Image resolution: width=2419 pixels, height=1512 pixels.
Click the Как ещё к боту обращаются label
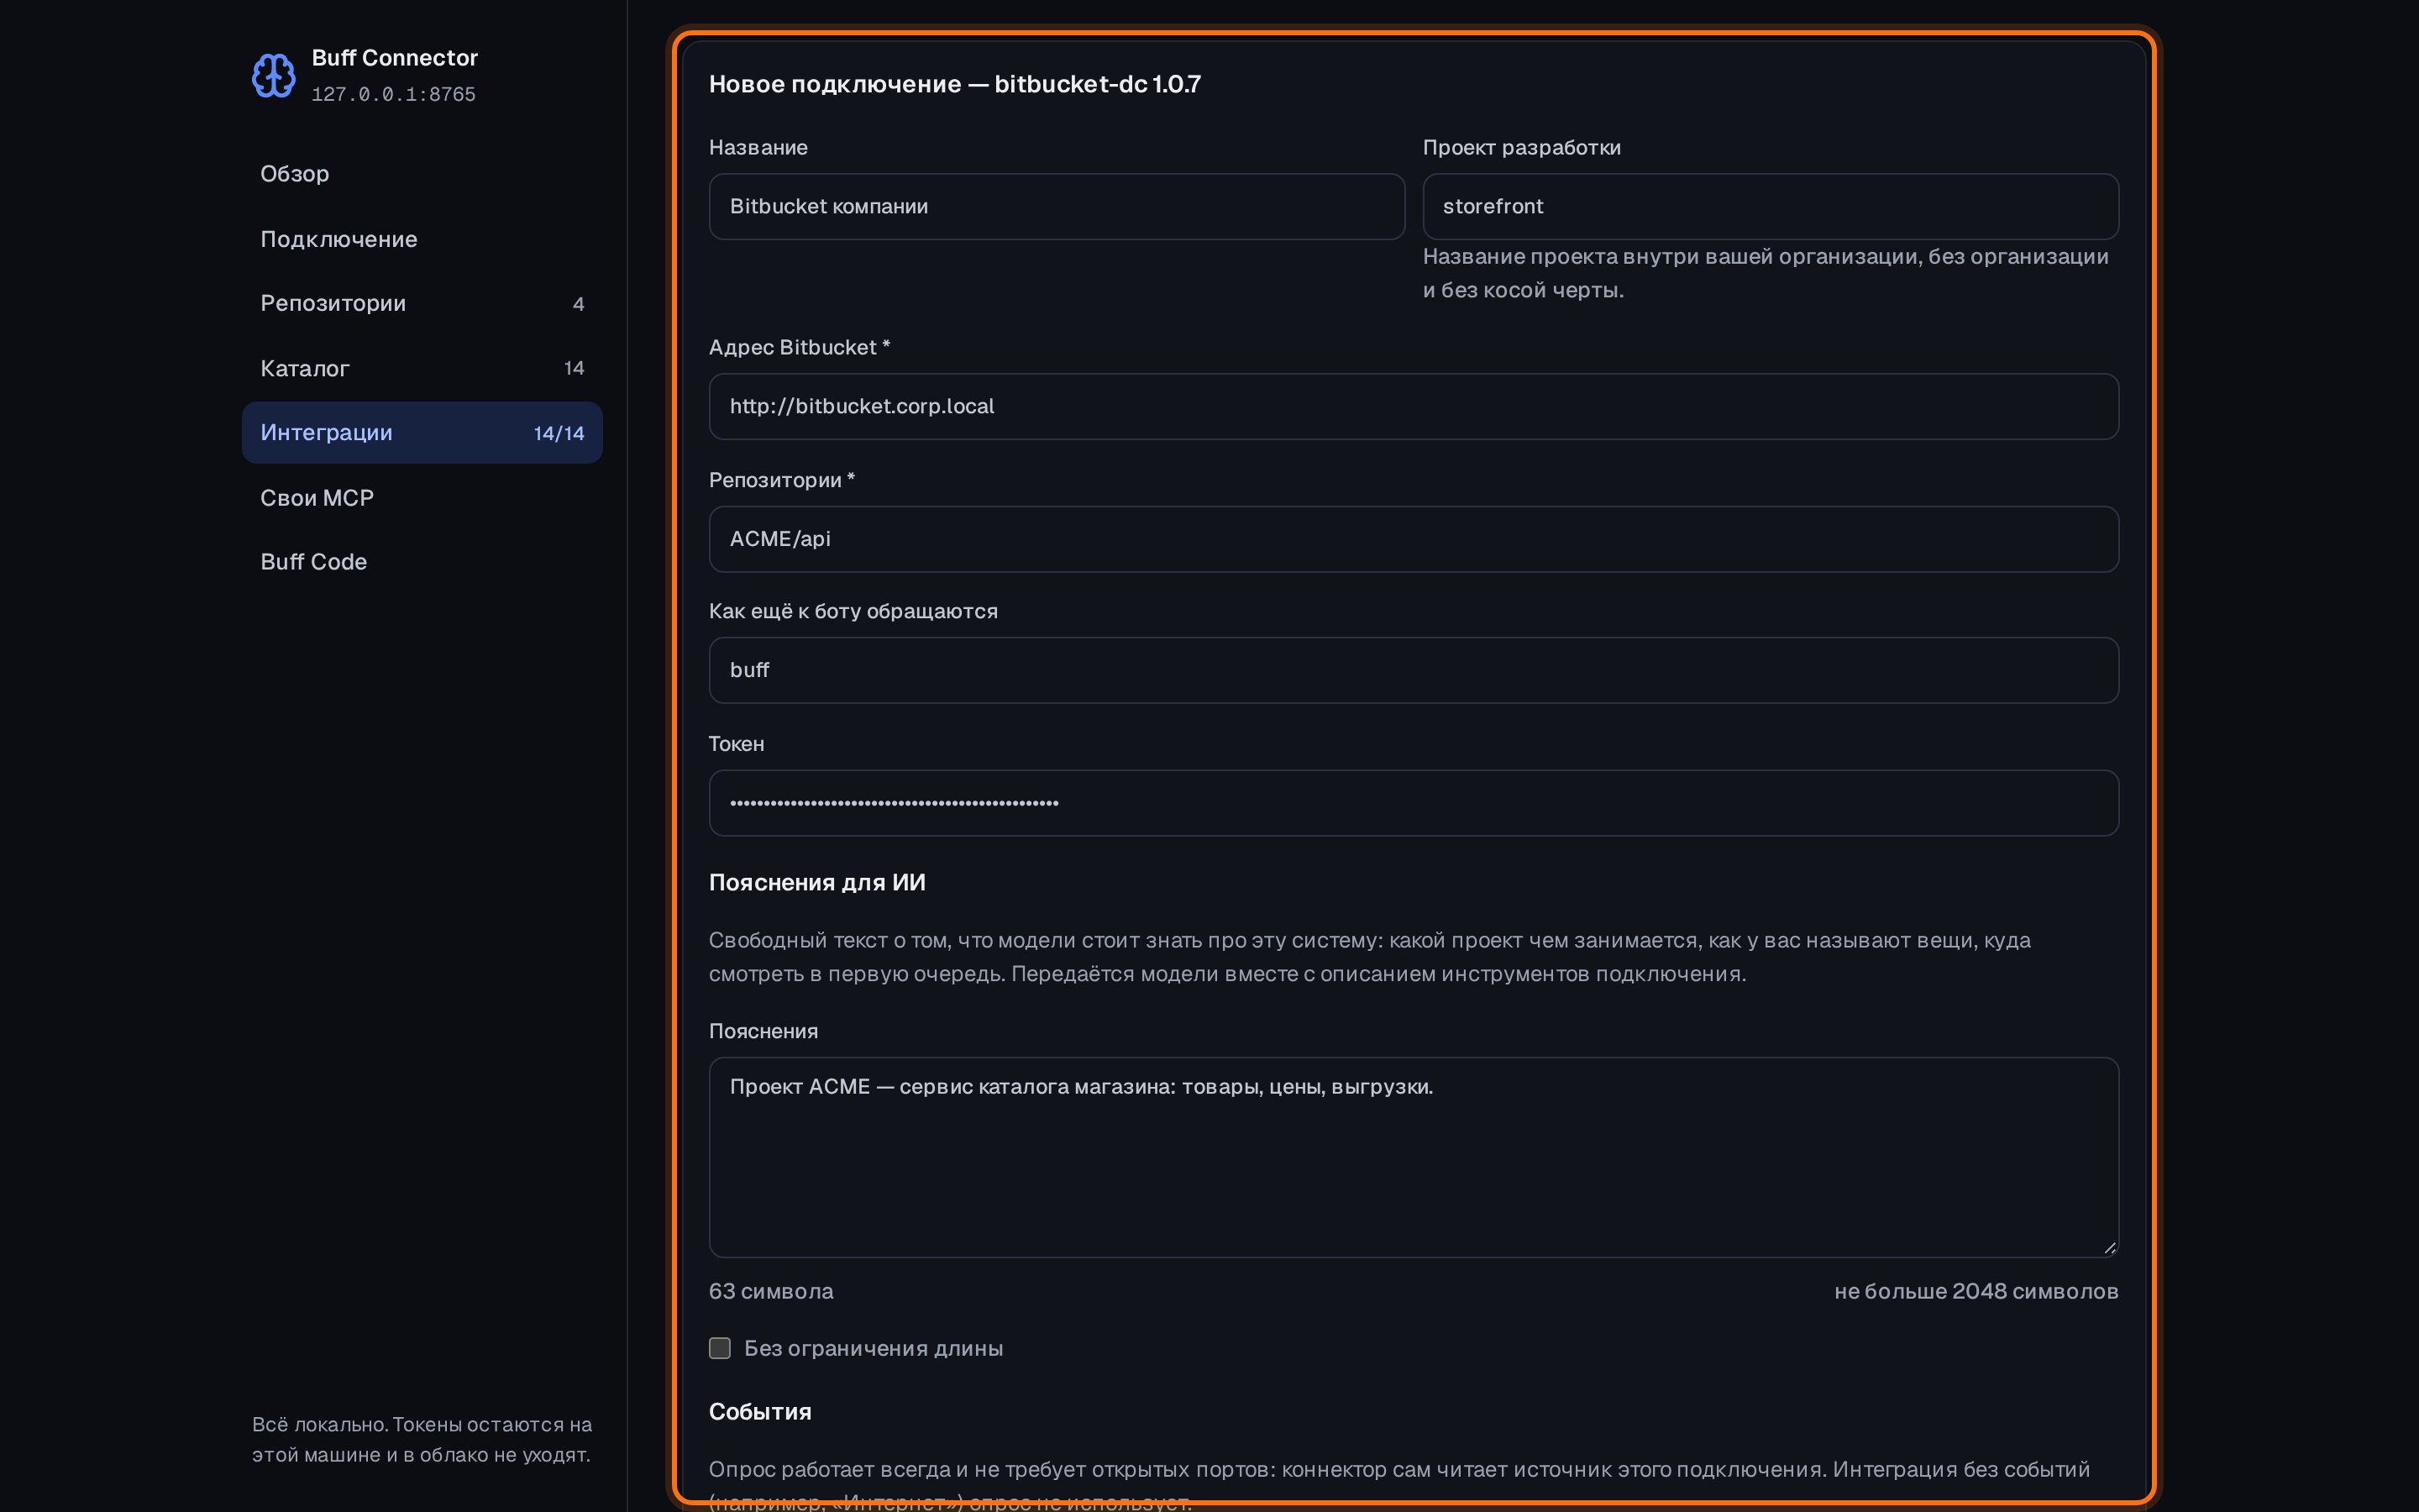[853, 611]
